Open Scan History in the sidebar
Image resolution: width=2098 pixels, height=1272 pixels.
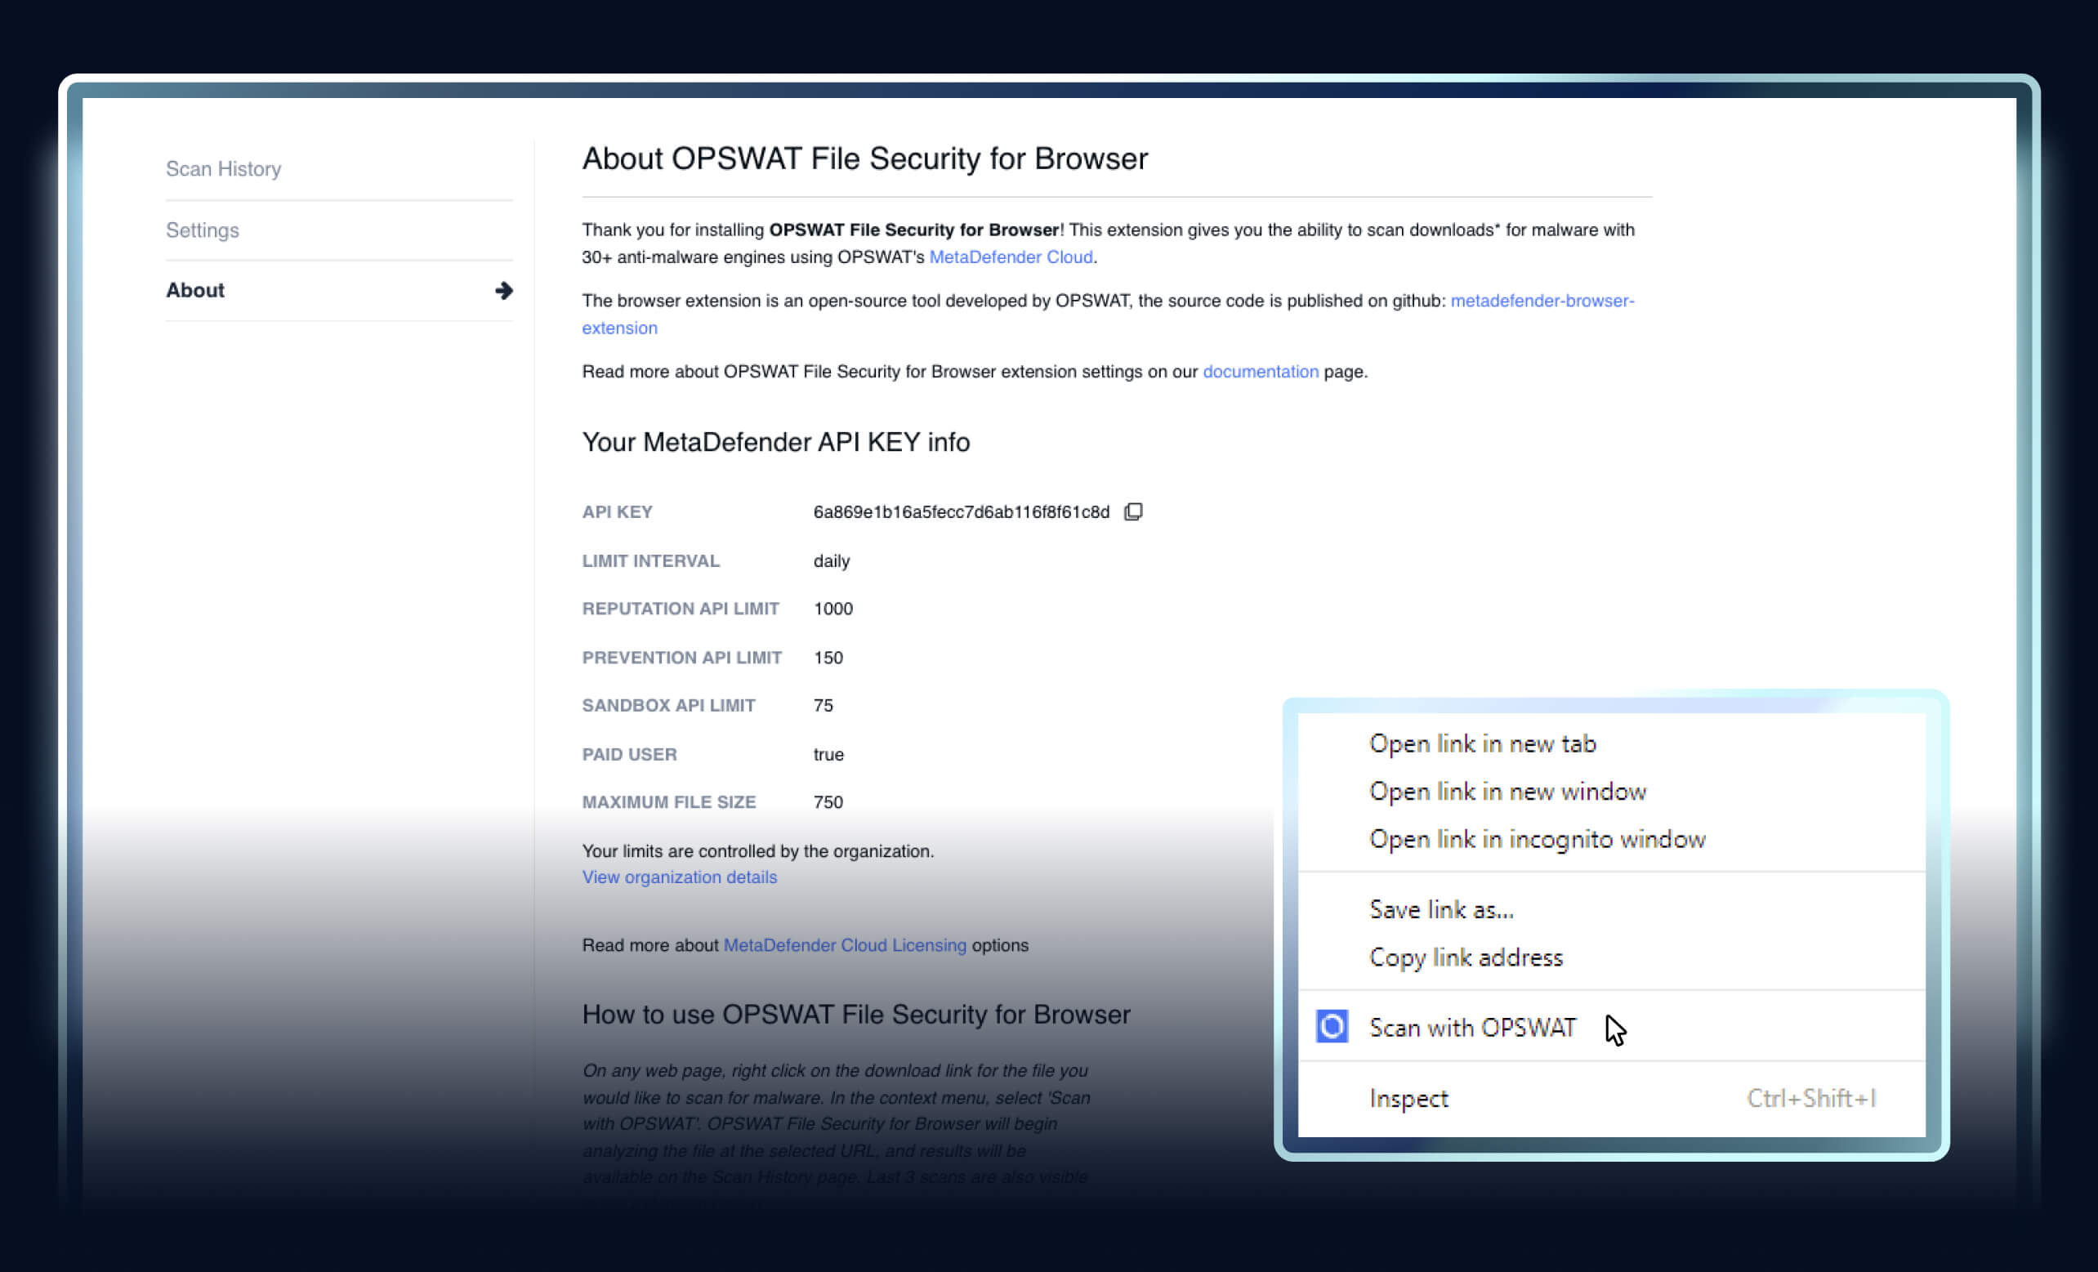[x=223, y=168]
